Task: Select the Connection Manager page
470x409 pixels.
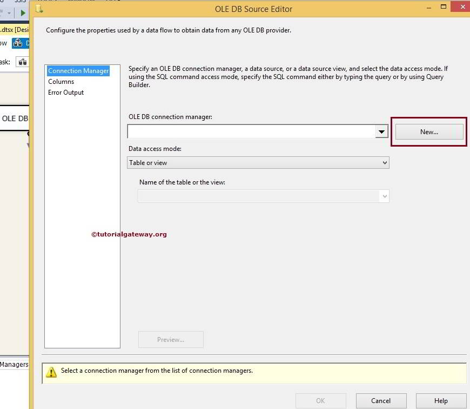Action: click(x=78, y=71)
